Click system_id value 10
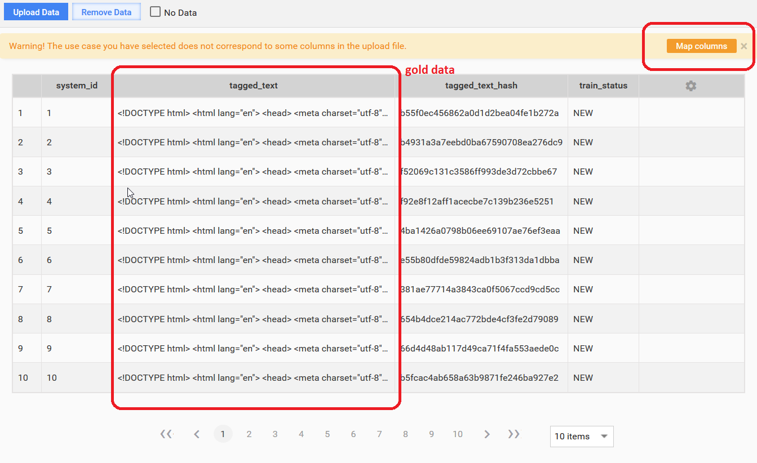Viewport: 757px width, 463px height. pyautogui.click(x=52, y=377)
